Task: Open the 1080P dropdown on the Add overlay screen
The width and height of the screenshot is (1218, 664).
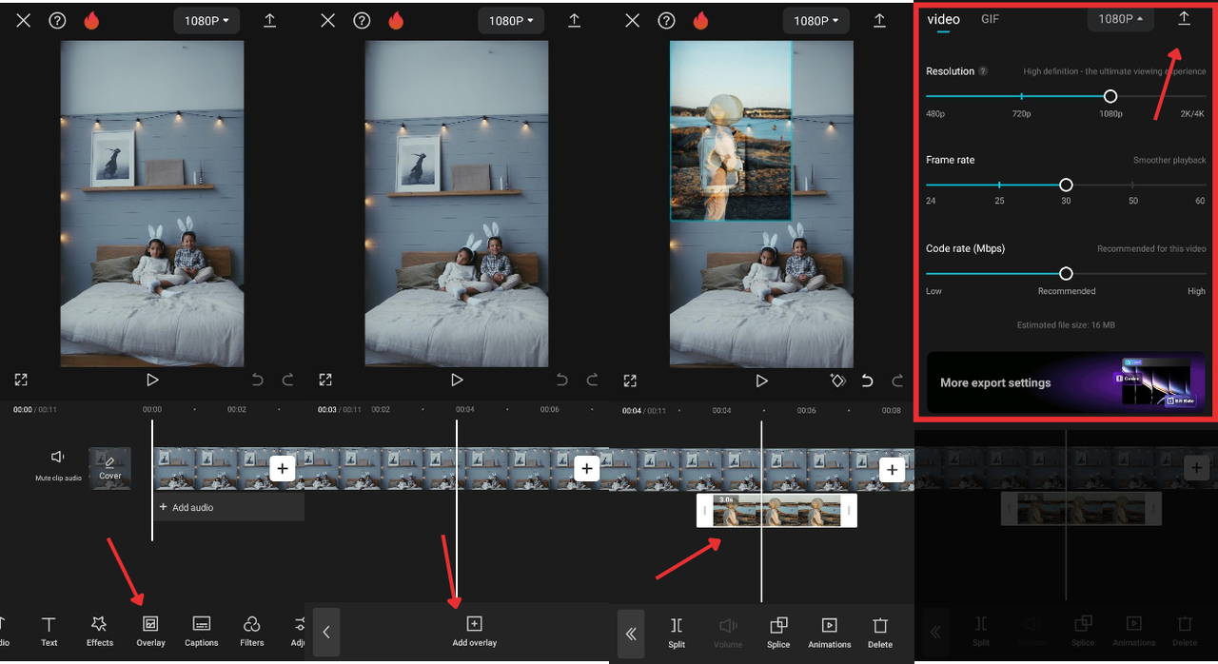Action: pyautogui.click(x=511, y=21)
